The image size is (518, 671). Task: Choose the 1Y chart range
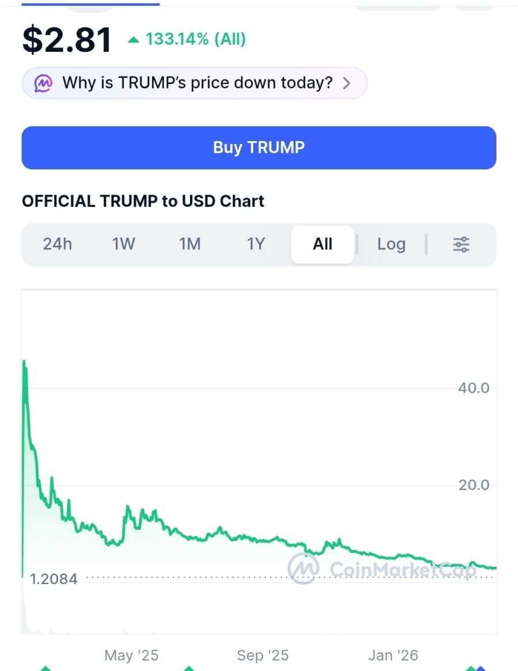click(256, 244)
